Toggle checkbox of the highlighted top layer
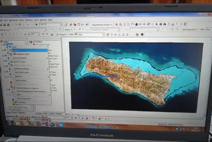This screenshot has width=212, height=142. [5, 44]
